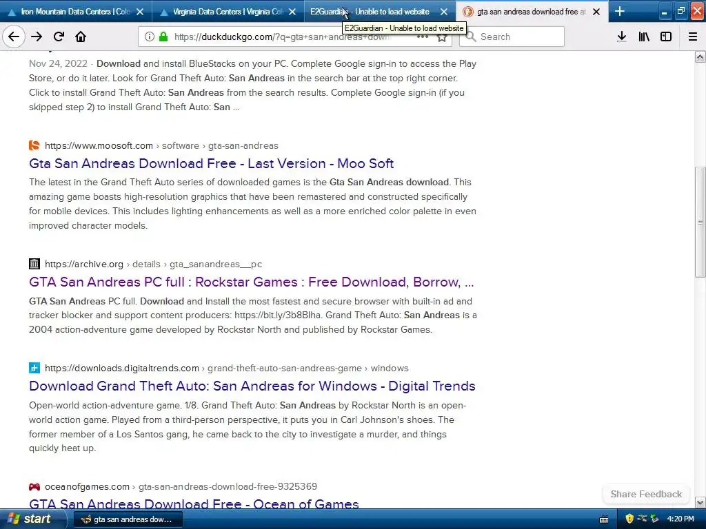This screenshot has height=529, width=706.
Task: Click the yellow security shield tray icon
Action: click(x=629, y=519)
